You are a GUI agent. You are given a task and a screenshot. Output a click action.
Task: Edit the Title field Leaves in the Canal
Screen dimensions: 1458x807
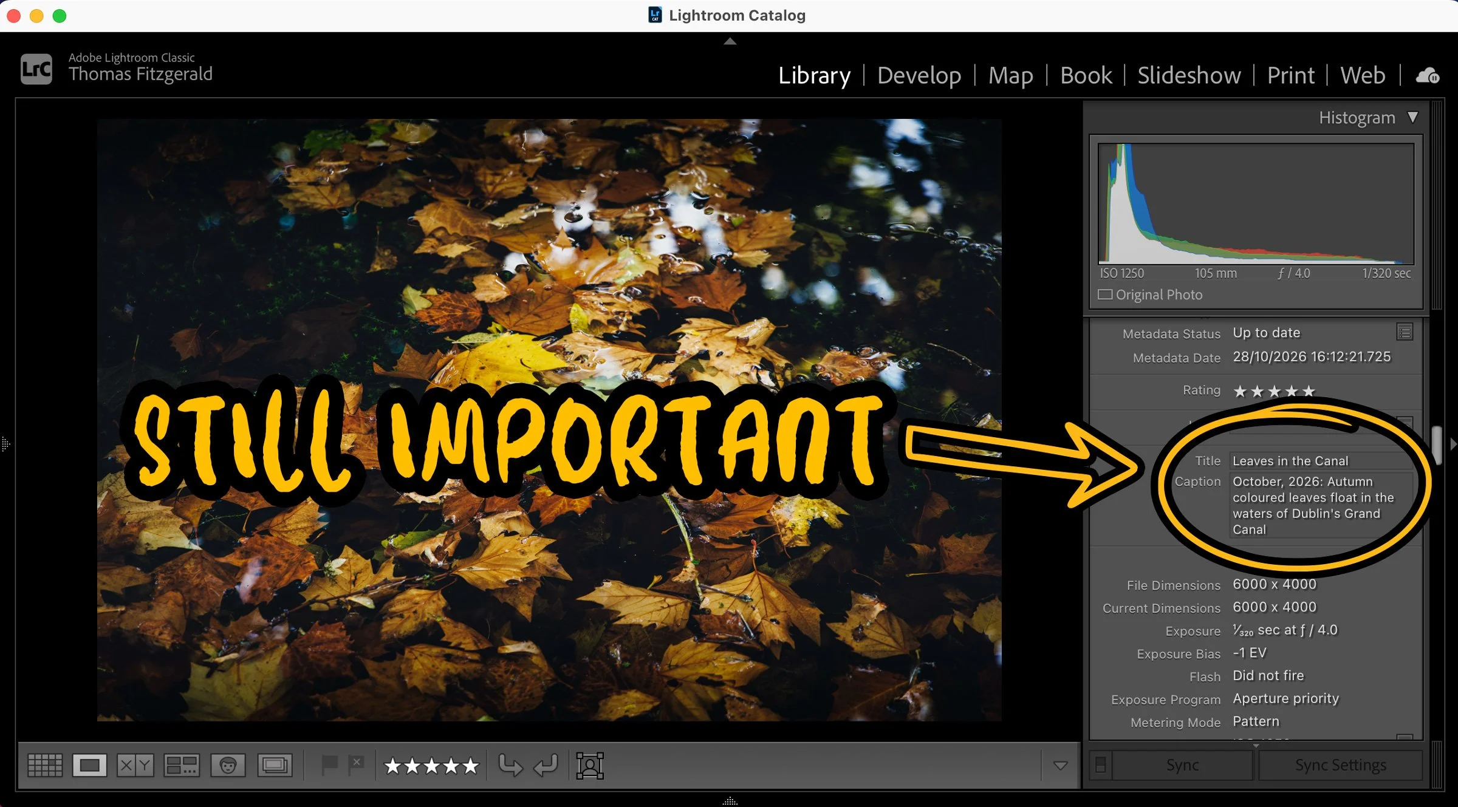point(1322,461)
